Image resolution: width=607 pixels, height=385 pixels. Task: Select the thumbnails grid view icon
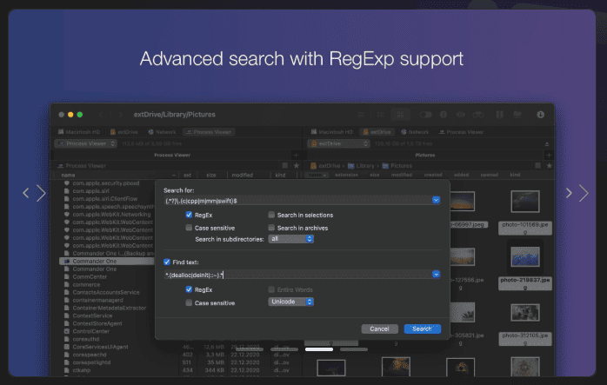tap(400, 115)
